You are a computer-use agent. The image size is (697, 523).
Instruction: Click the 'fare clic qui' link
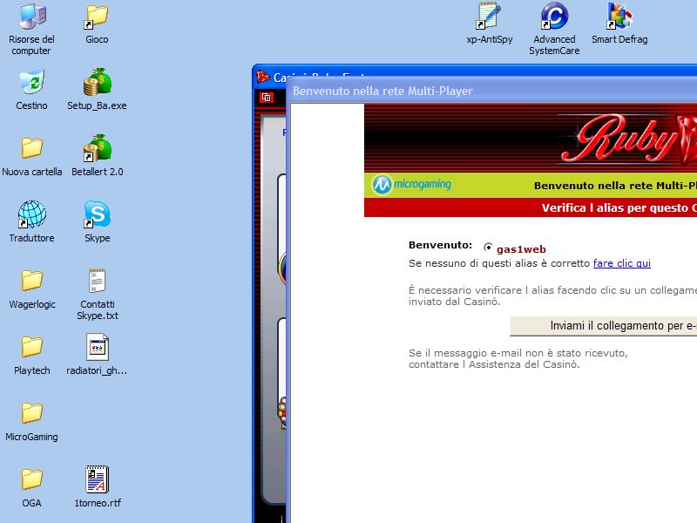(621, 263)
